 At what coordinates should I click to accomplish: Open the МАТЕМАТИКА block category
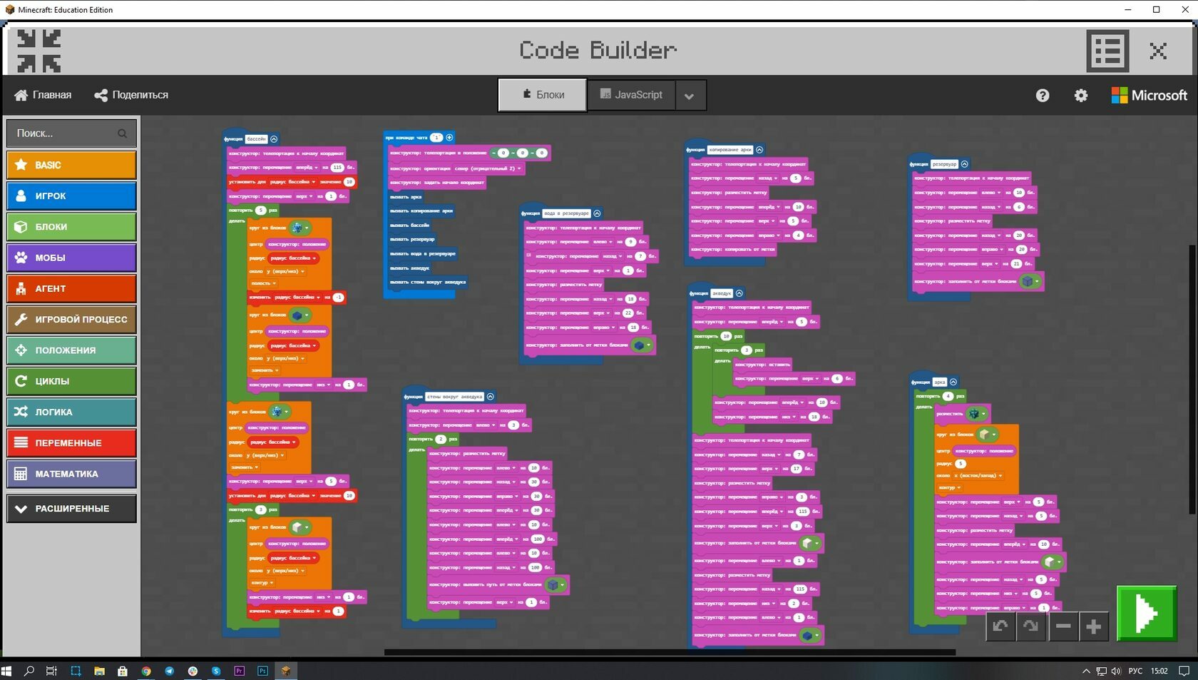point(71,474)
